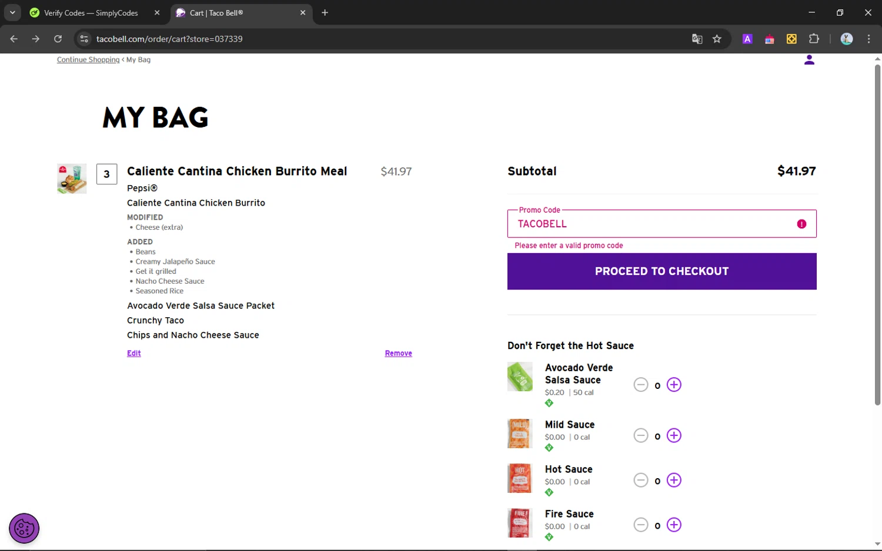View site information icon in address bar
The image size is (882, 551).
84,39
